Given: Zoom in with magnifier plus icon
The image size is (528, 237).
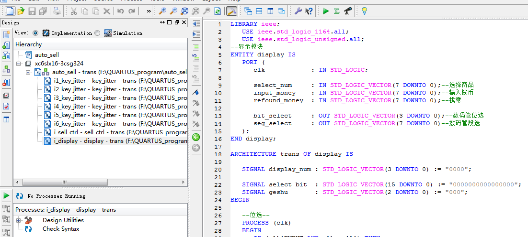Looking at the screenshot, I should 162,11.
